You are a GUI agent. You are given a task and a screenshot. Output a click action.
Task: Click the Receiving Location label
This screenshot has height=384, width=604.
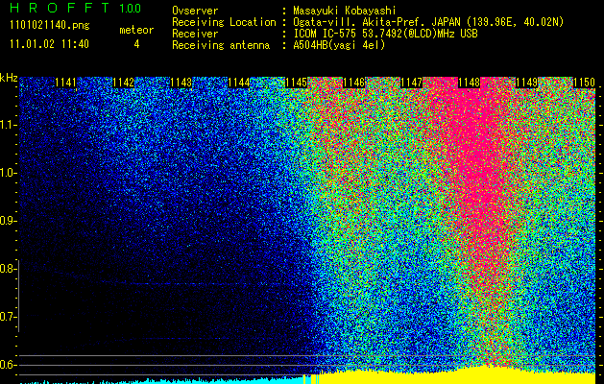coord(224,22)
